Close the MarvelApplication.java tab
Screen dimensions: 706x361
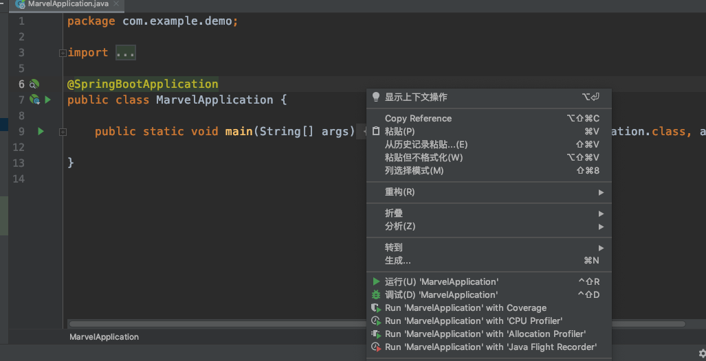tap(115, 3)
